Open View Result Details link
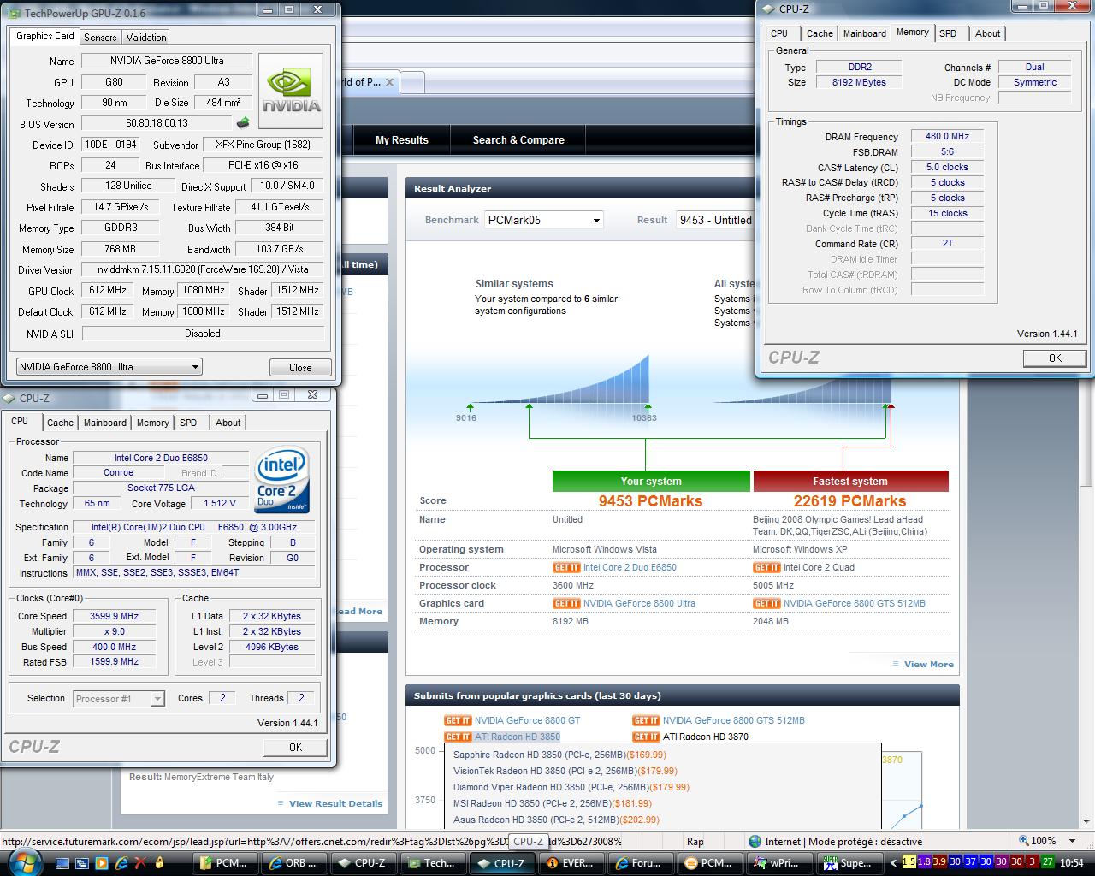Viewport: 1095px width, 876px height. click(335, 803)
